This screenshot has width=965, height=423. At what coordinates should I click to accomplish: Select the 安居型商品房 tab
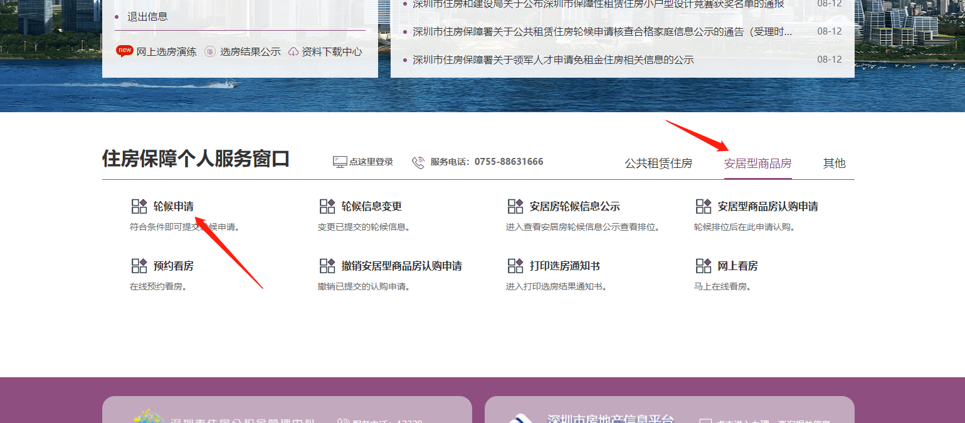click(x=758, y=164)
